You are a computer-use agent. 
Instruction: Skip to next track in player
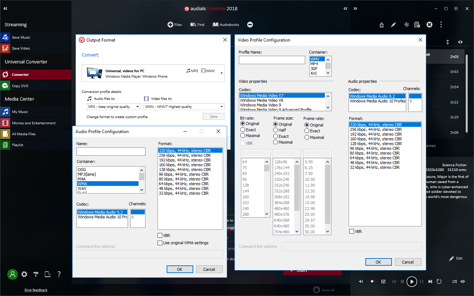coord(430,281)
